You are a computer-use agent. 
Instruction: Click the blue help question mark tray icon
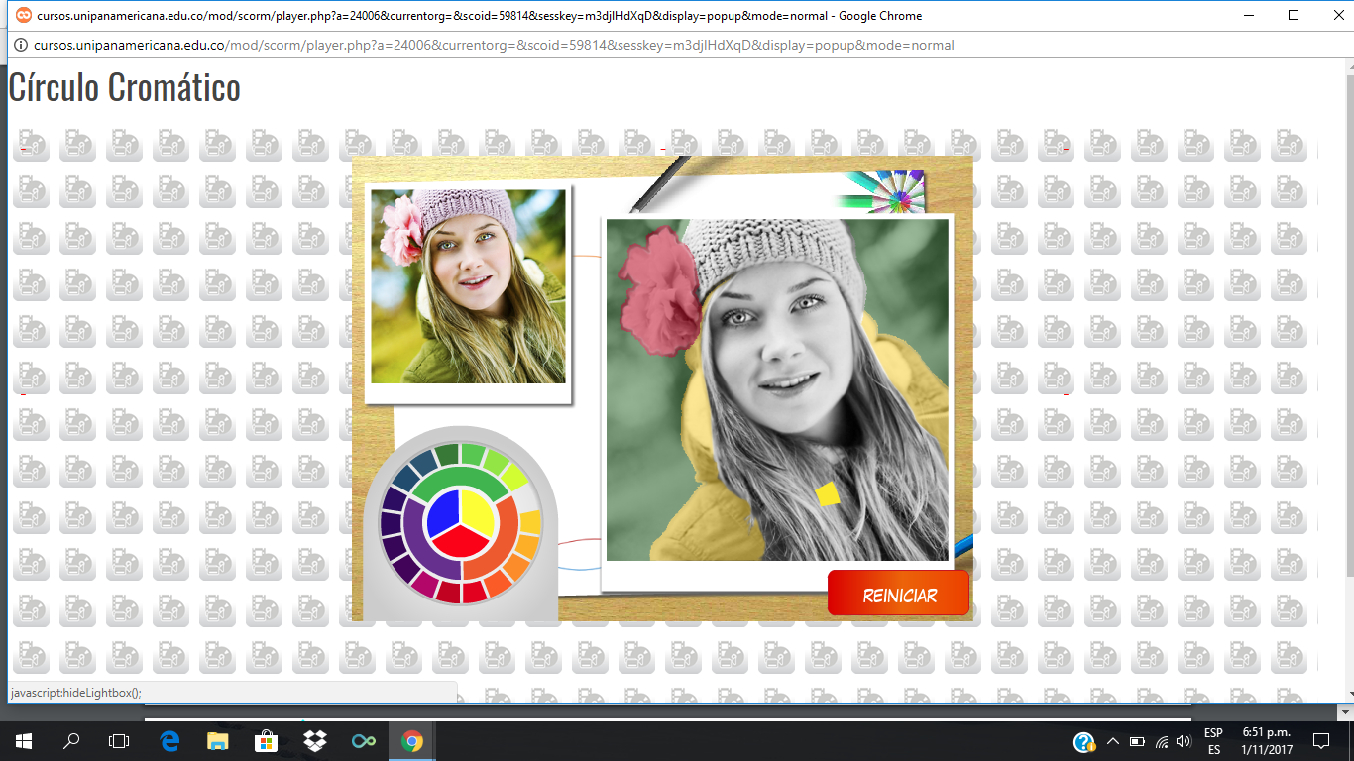1084,742
